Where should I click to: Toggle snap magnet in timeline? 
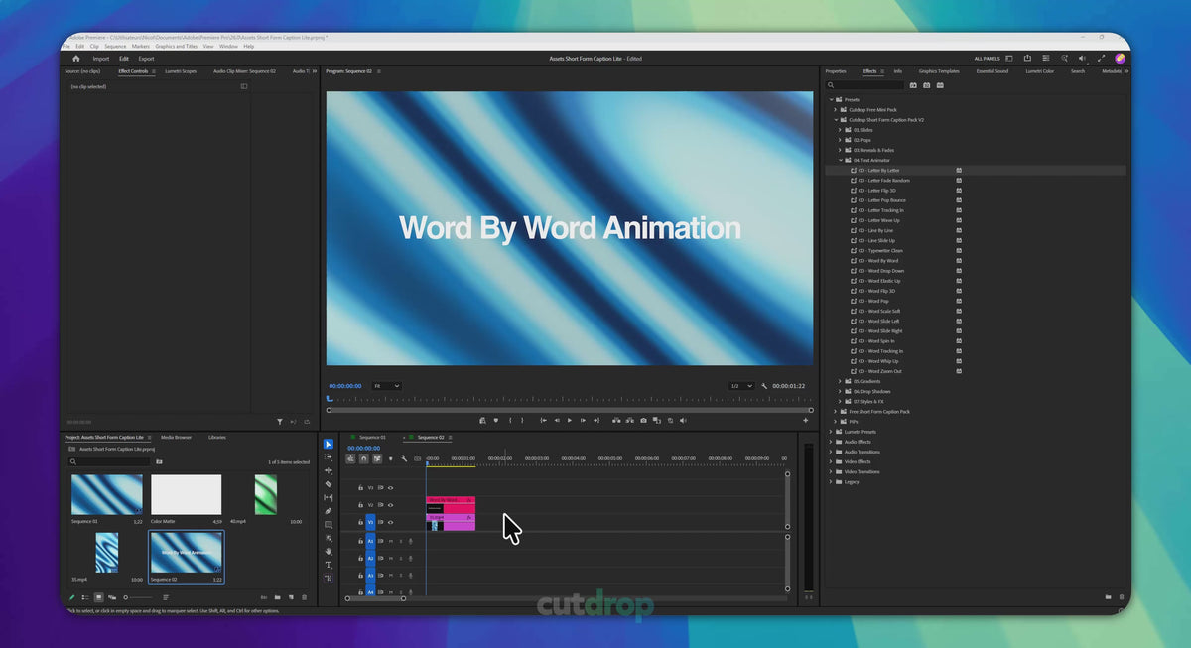click(364, 458)
